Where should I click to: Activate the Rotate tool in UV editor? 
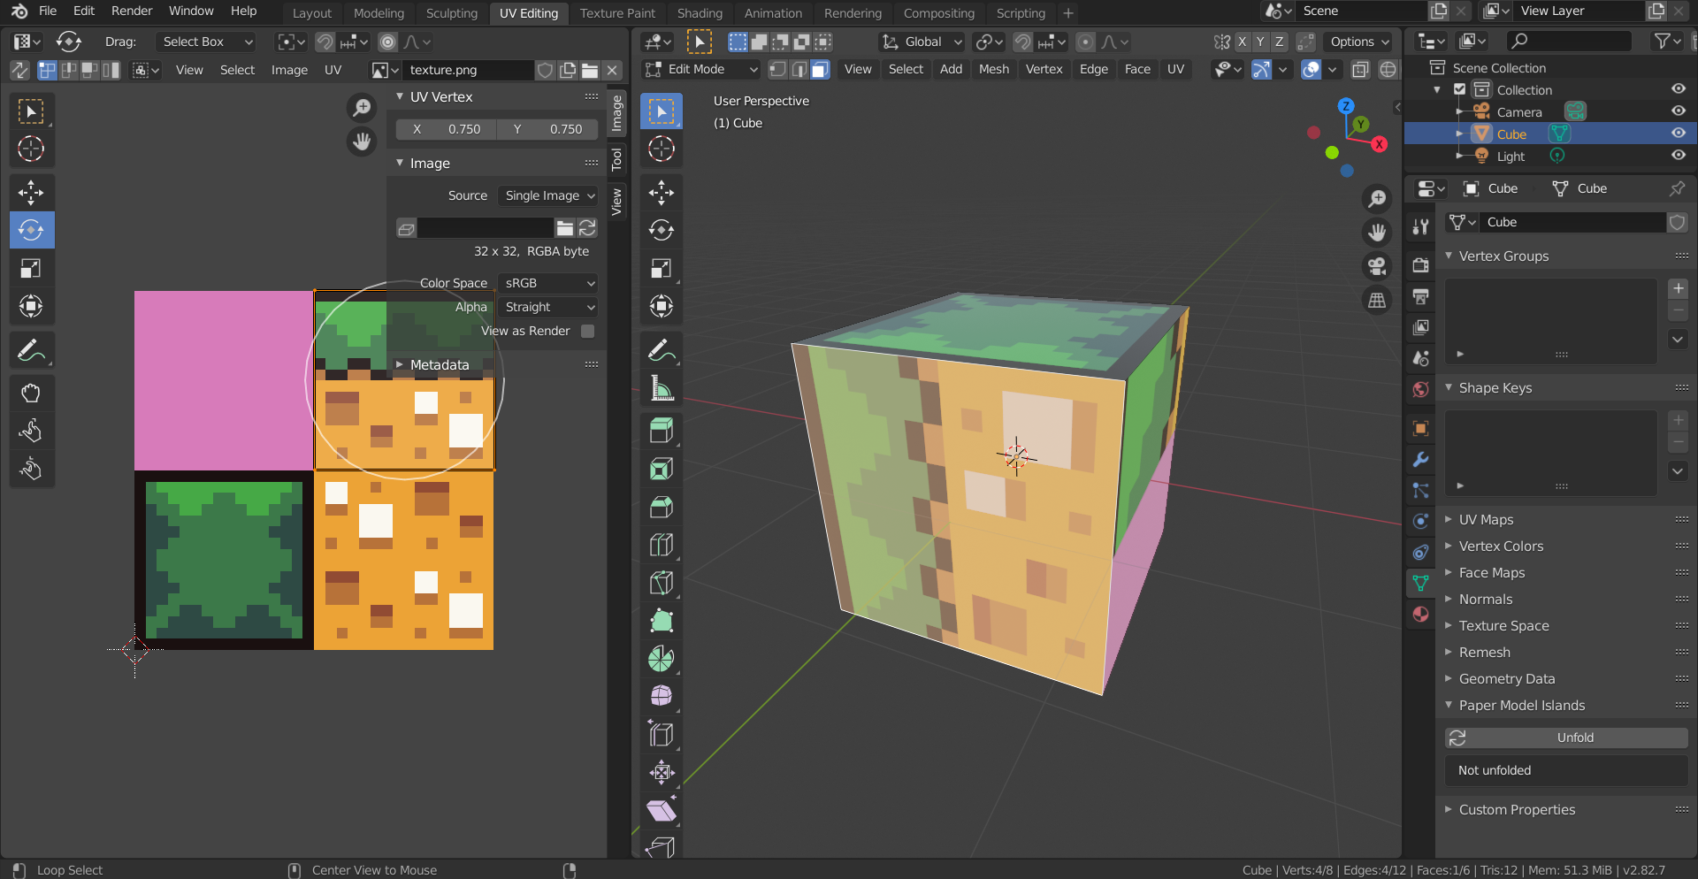tap(32, 230)
